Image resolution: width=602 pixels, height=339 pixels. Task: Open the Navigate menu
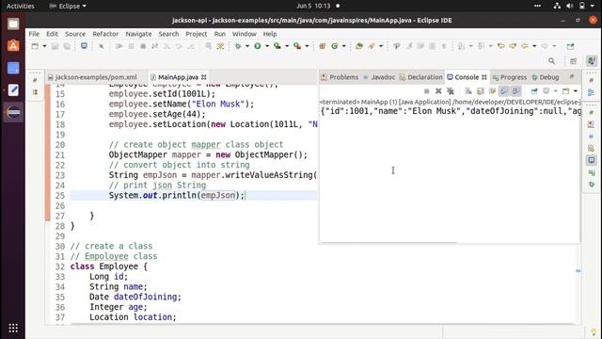point(138,34)
